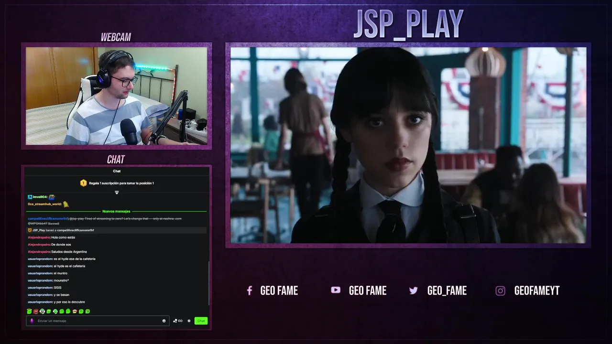Click the 'SISIS' chat message

pyautogui.click(x=57, y=288)
